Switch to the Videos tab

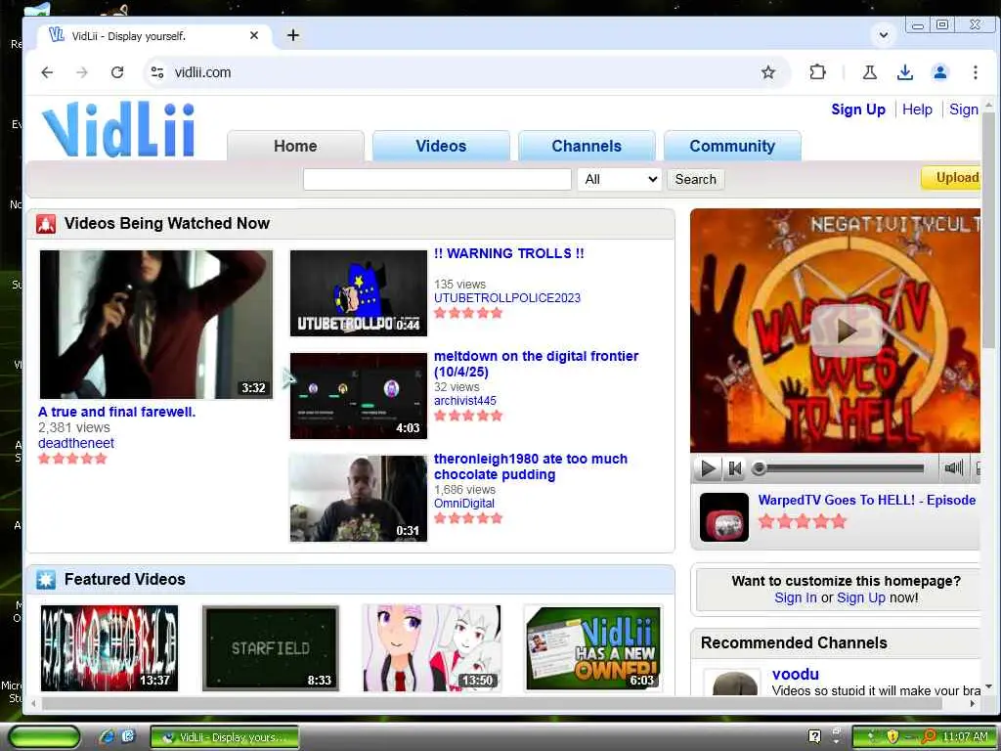(441, 146)
